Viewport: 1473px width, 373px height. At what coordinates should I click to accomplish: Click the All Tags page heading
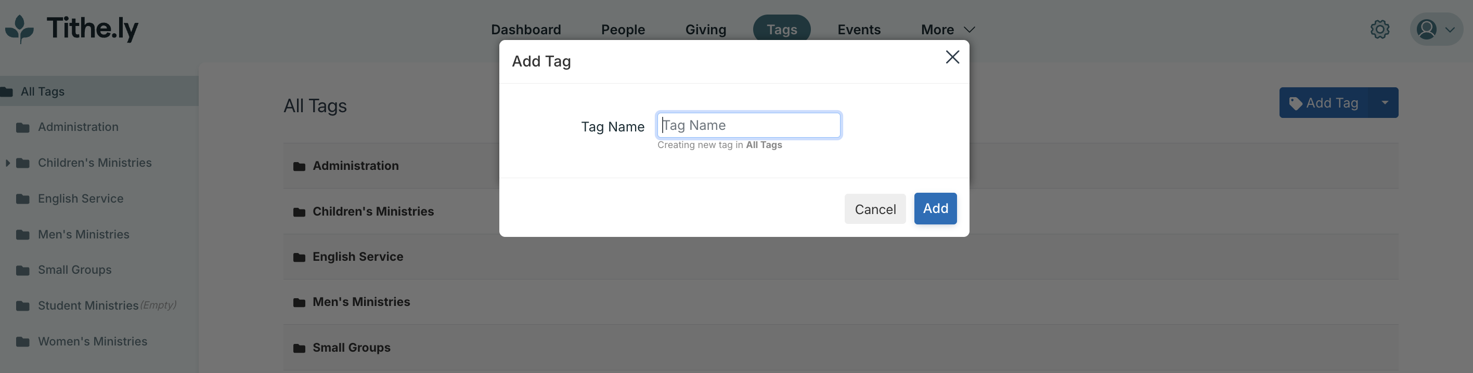coord(315,106)
